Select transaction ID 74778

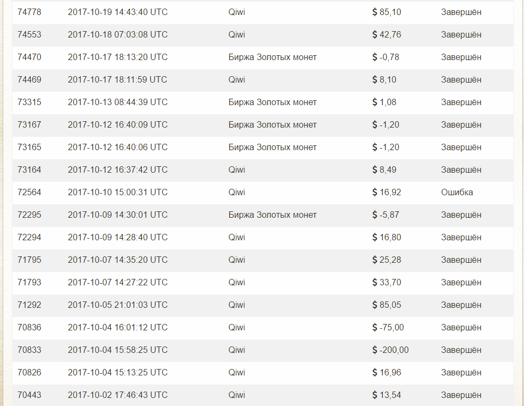point(29,12)
